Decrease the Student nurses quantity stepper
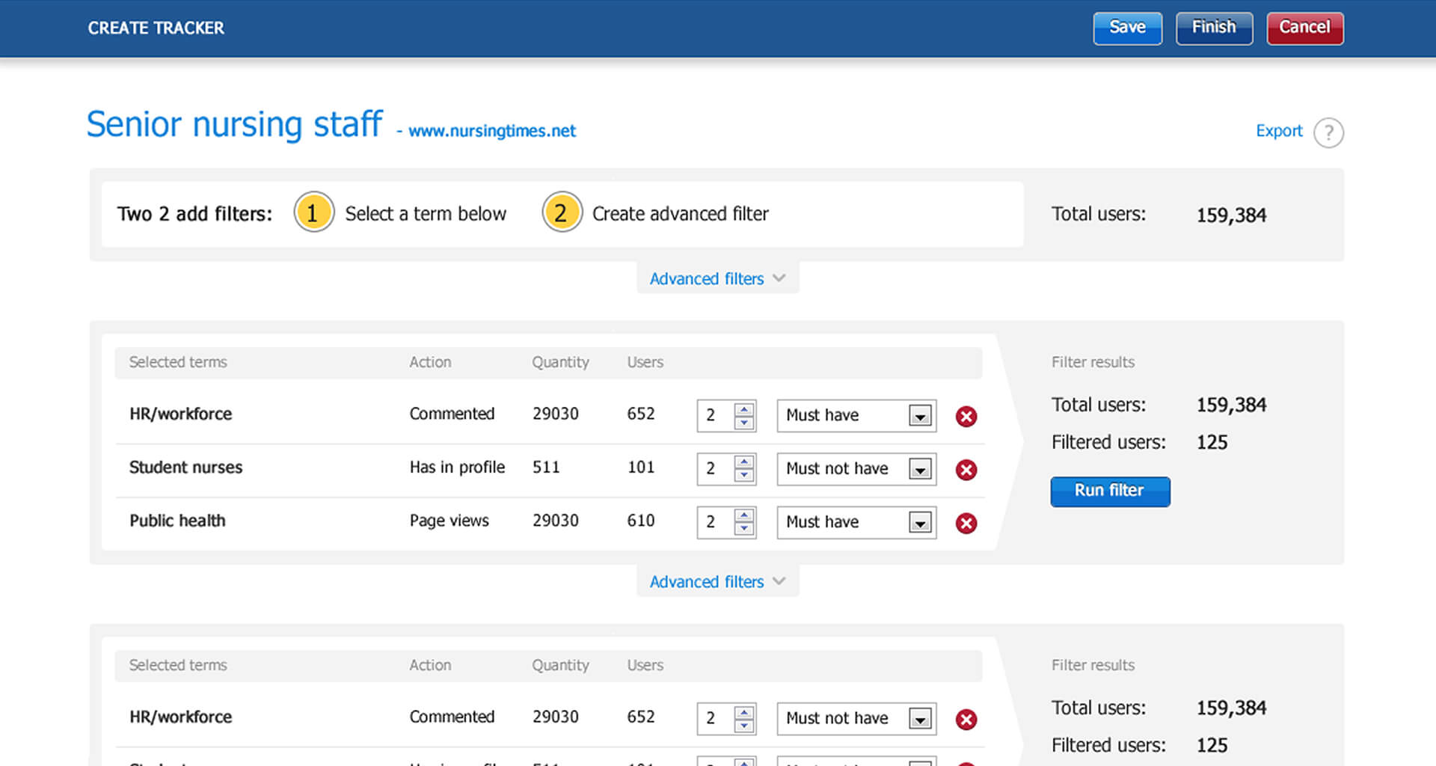1436x766 pixels. [743, 477]
